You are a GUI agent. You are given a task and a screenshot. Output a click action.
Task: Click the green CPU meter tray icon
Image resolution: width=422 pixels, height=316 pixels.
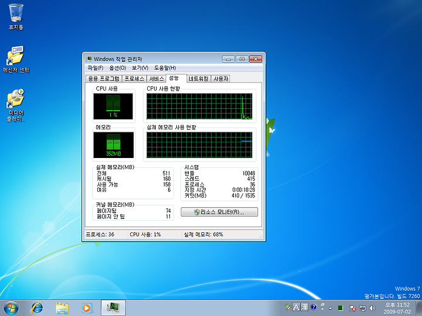coord(341,308)
